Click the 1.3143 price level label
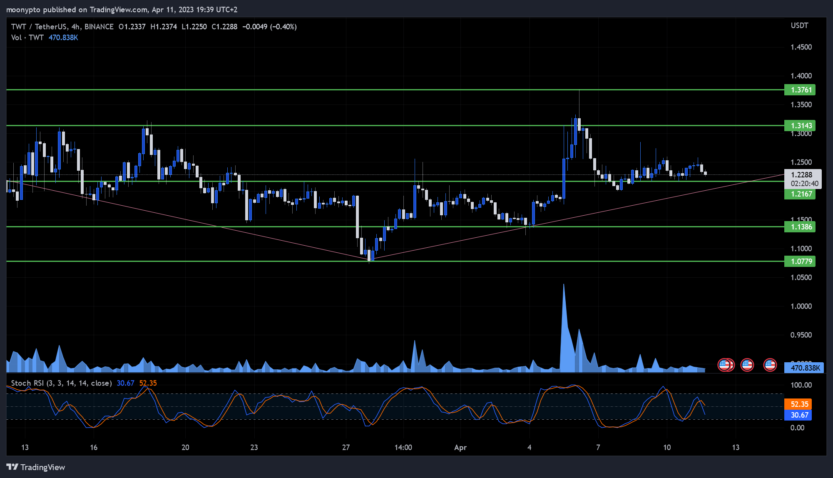The width and height of the screenshot is (833, 478). point(800,126)
